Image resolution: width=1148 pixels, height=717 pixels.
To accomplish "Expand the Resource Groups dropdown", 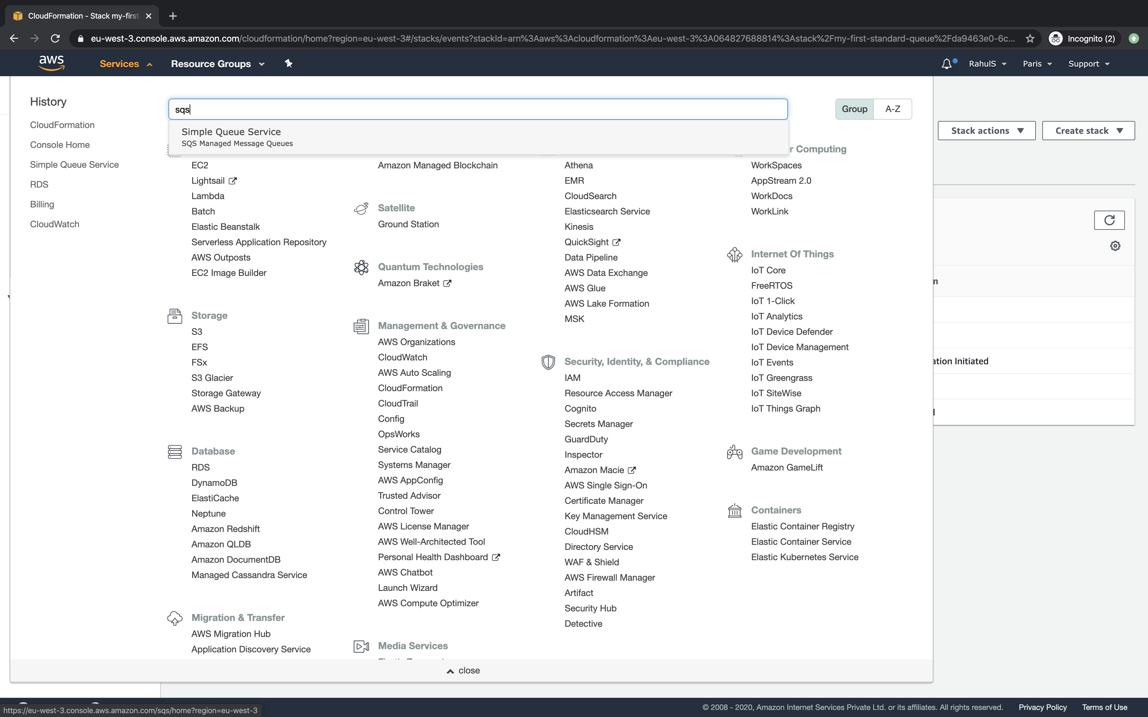I will [218, 63].
